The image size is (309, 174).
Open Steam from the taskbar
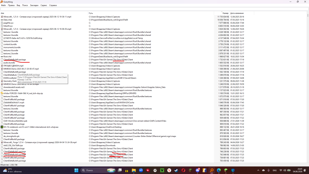click(176, 170)
